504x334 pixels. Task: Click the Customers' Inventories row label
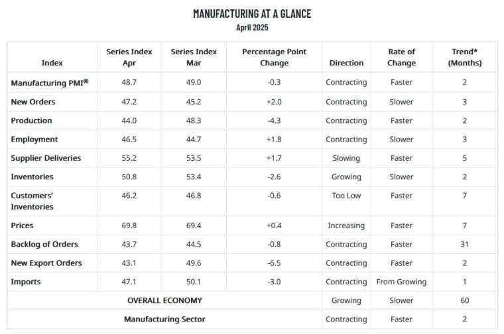pos(32,201)
